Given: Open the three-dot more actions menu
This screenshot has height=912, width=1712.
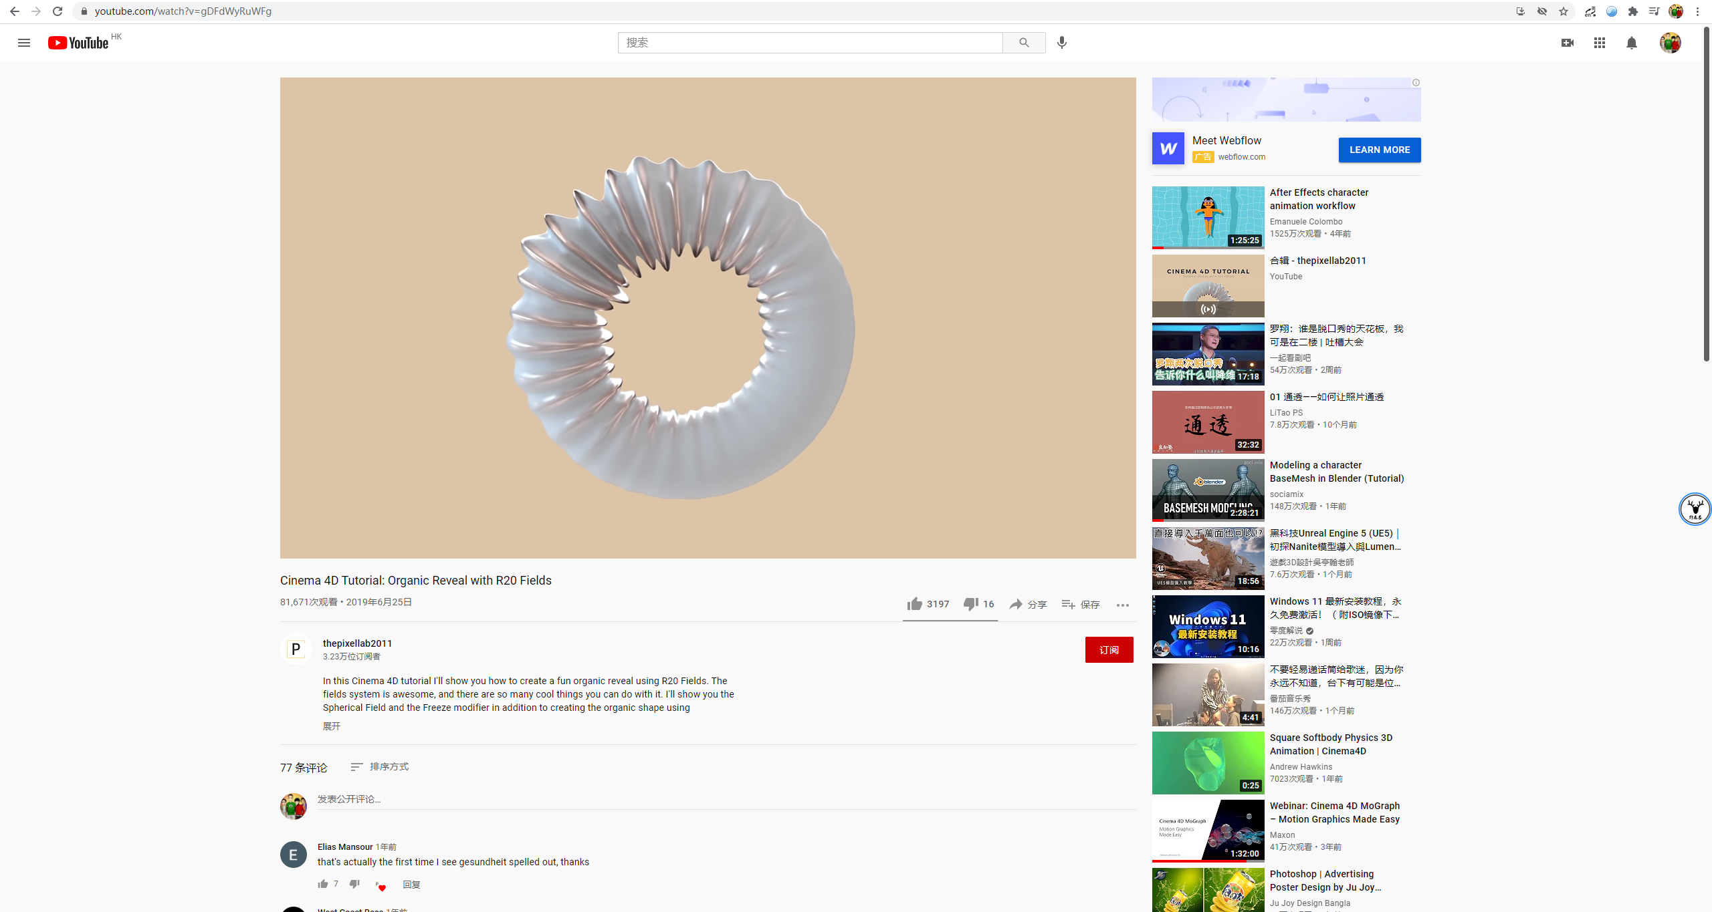Looking at the screenshot, I should [x=1122, y=605].
